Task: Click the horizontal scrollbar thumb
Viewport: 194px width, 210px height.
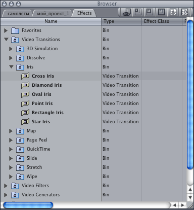Action: 28,205
